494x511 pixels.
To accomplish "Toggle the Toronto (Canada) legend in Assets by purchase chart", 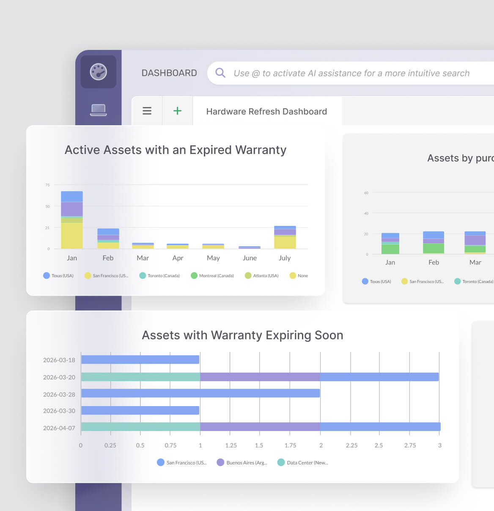I will coord(457,281).
